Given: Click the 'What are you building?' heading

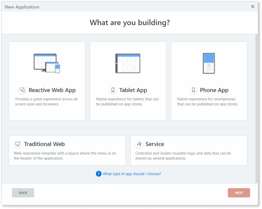Looking at the screenshot, I should 130,23.
